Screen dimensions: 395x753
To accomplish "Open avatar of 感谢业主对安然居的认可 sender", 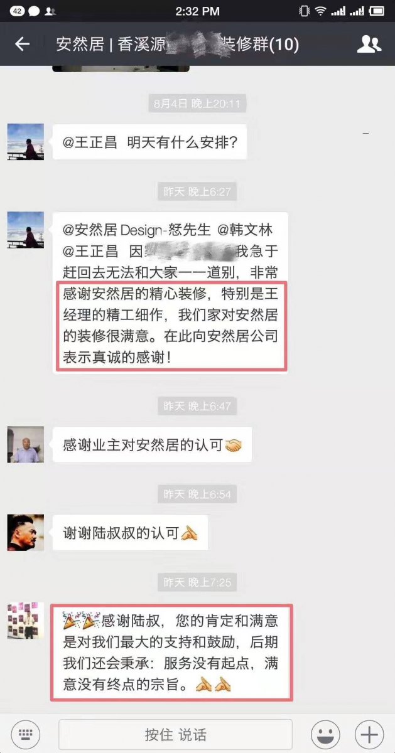I will point(26,445).
